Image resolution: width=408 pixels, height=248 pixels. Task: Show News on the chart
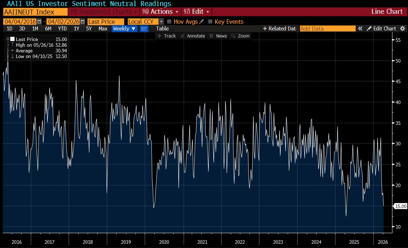(x=218, y=36)
